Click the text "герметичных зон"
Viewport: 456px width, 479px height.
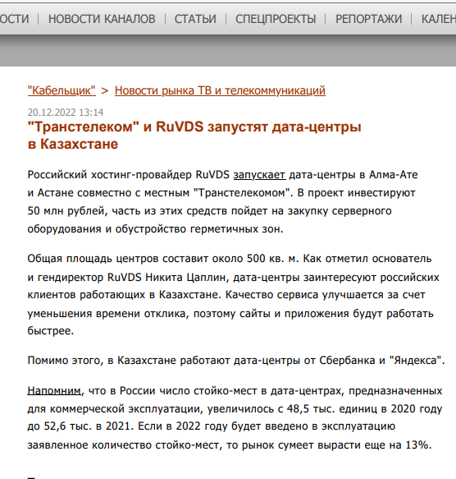pos(235,228)
